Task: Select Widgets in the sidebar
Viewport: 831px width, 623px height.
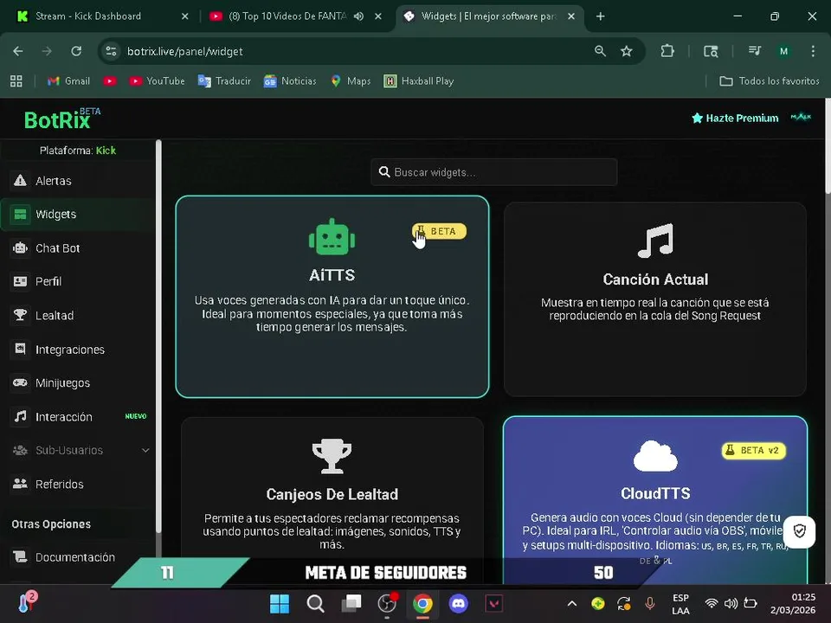Action: point(77,214)
